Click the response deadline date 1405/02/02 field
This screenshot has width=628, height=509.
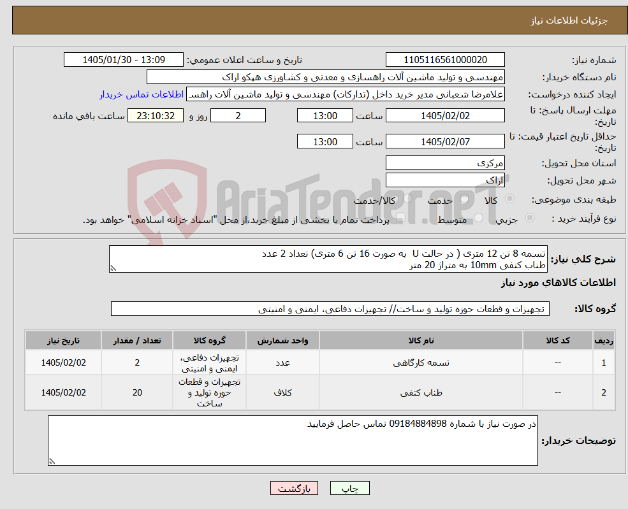[445, 116]
